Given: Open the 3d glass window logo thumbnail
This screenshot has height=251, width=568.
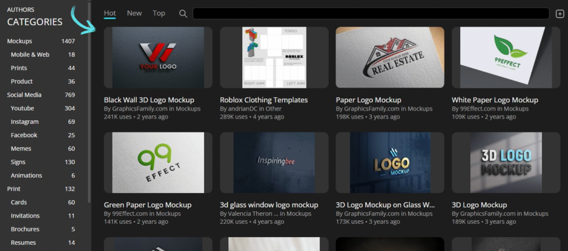Looking at the screenshot, I should [274, 163].
